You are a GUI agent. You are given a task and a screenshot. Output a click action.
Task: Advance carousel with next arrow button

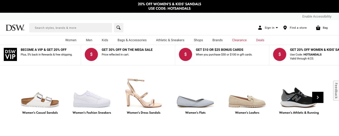pos(318,97)
